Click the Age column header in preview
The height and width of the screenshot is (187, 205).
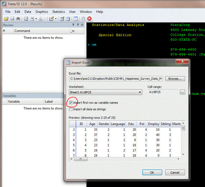(92, 124)
